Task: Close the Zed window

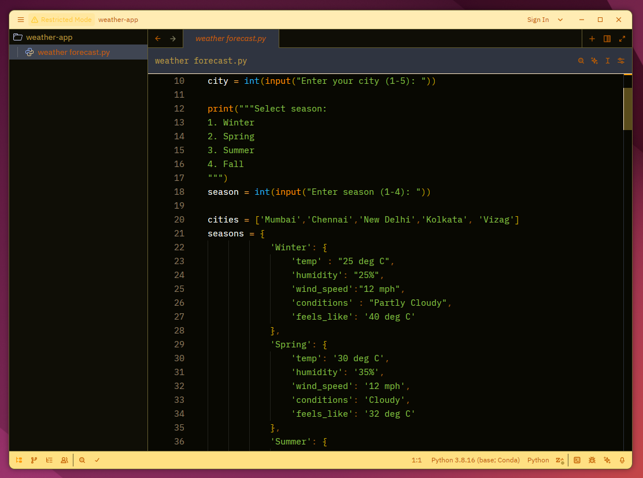Action: pyautogui.click(x=619, y=20)
